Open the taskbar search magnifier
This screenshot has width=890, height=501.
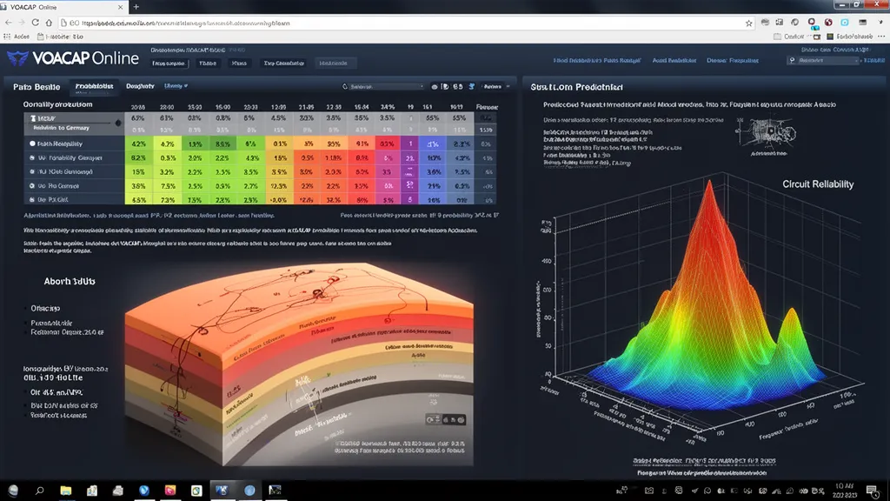40,491
